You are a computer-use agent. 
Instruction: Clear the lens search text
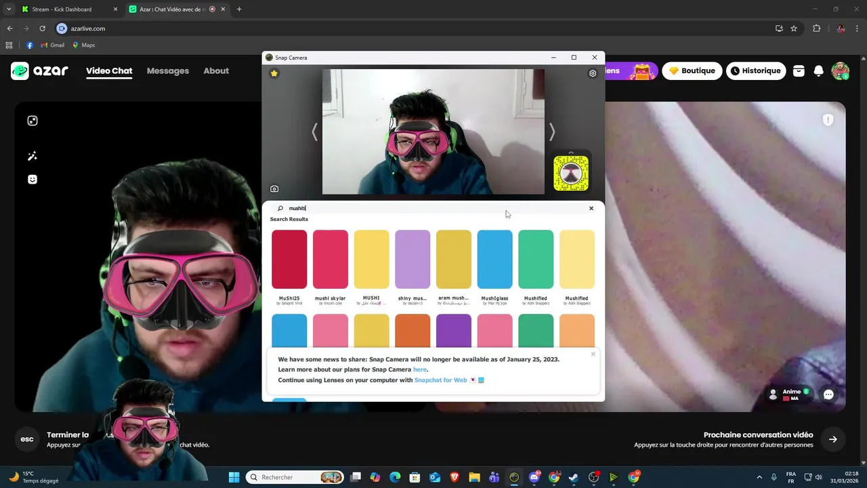pos(591,208)
